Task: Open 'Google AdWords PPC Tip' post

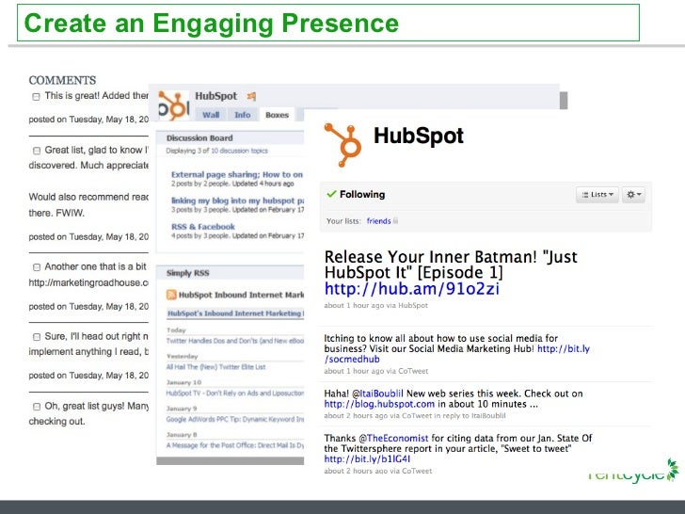Action: pos(235,420)
